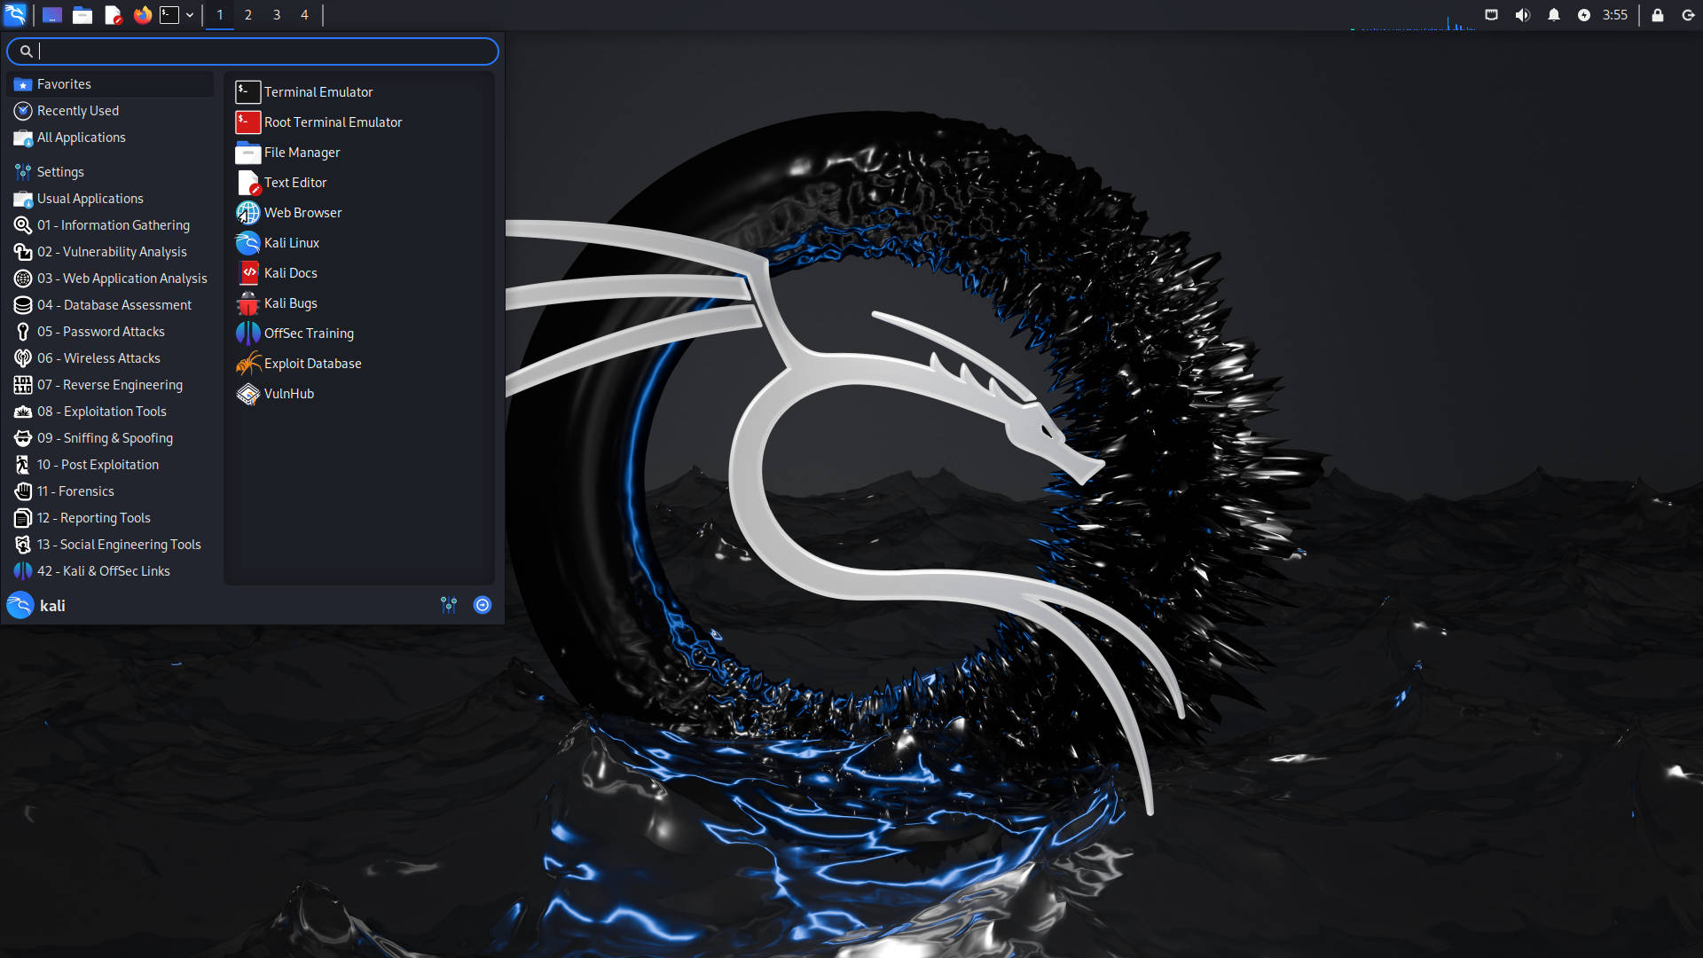Open Usual Applications section
1703x958 pixels.
click(x=89, y=198)
